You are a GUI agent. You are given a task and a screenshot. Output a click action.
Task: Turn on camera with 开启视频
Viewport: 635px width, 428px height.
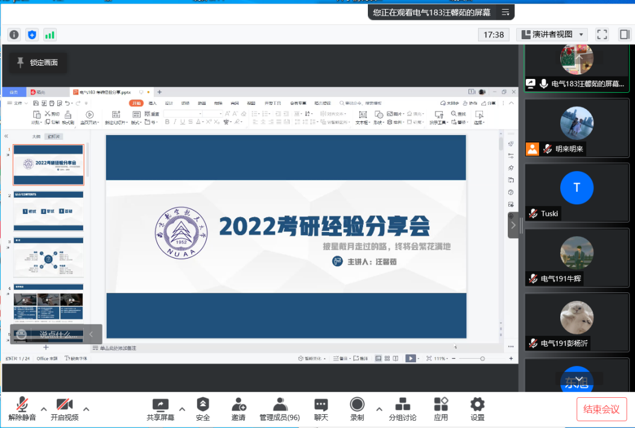click(65, 404)
